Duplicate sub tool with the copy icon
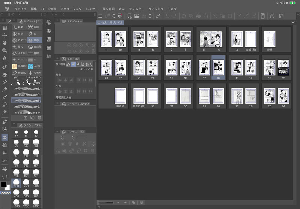Viewport: 300px width, 209px height. pos(32,118)
